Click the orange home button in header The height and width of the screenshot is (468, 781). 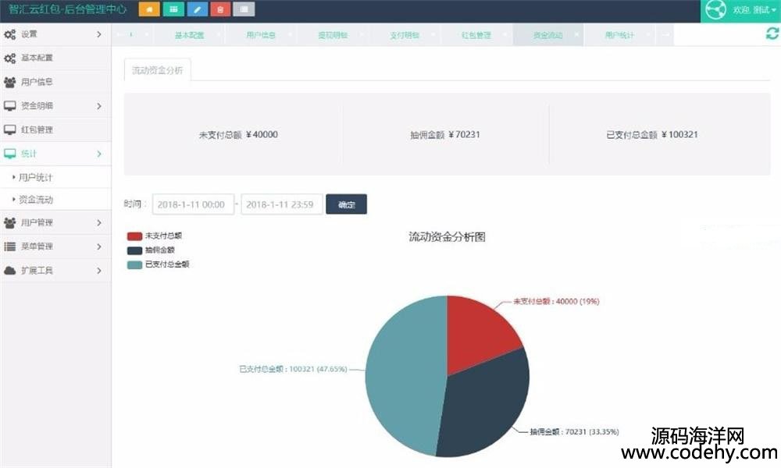[149, 9]
